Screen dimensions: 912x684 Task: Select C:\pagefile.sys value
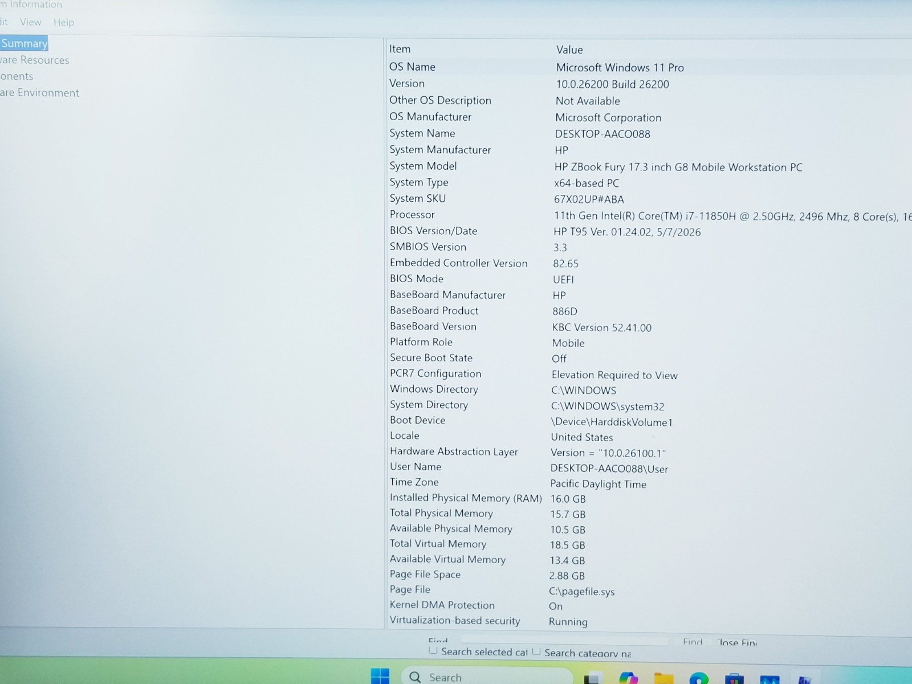[581, 592]
